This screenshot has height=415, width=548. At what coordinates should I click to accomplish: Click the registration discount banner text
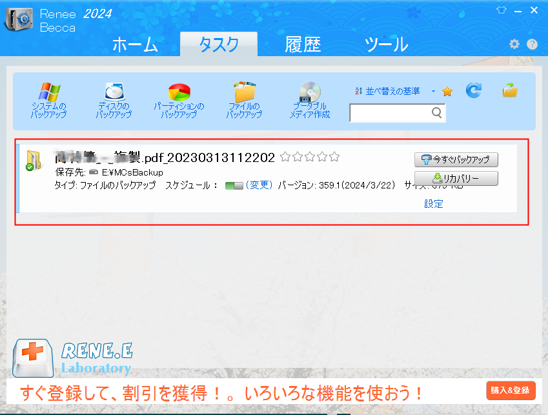click(221, 393)
